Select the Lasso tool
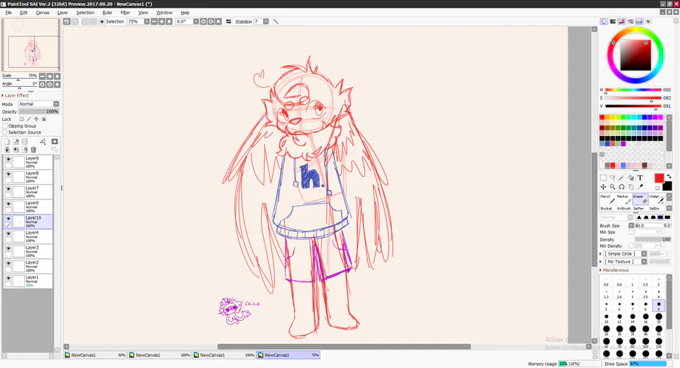Screen dimensions: 680x368 click(612, 178)
